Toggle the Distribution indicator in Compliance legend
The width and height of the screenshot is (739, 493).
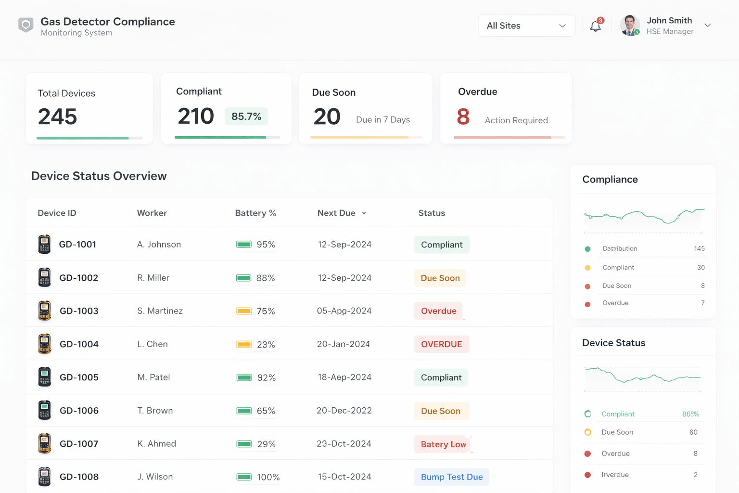[587, 248]
